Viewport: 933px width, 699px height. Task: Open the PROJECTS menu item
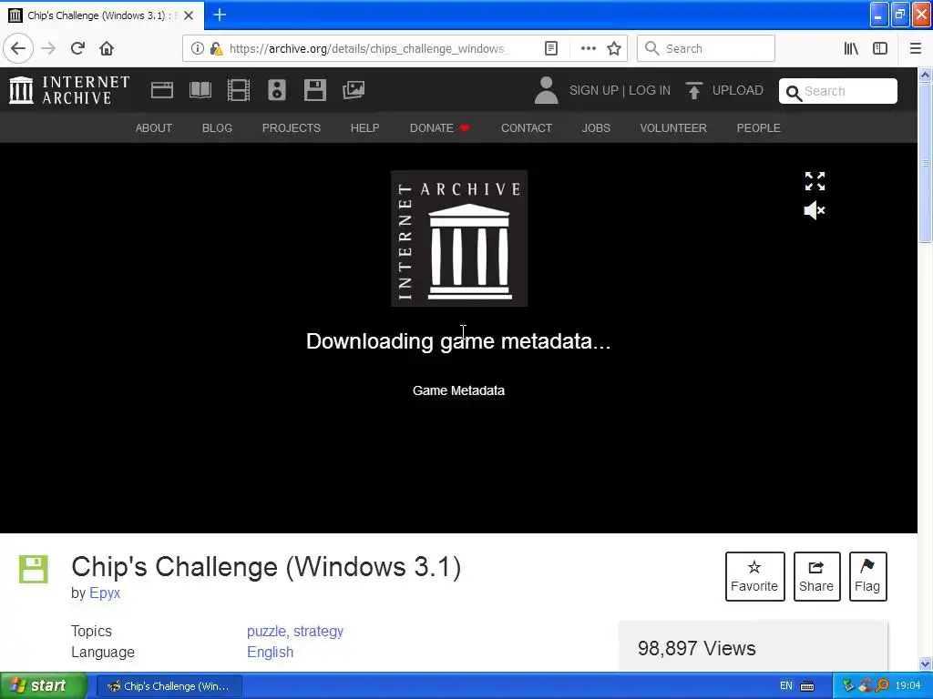click(292, 127)
